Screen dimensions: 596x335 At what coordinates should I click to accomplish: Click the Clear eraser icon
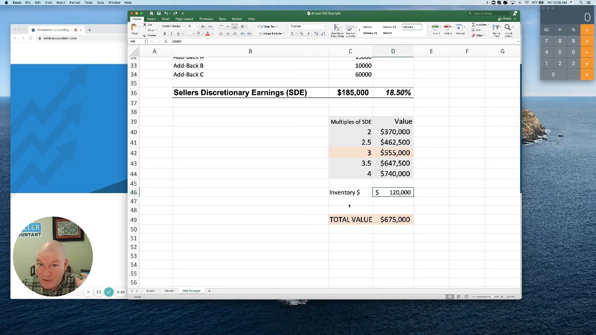point(473,35)
